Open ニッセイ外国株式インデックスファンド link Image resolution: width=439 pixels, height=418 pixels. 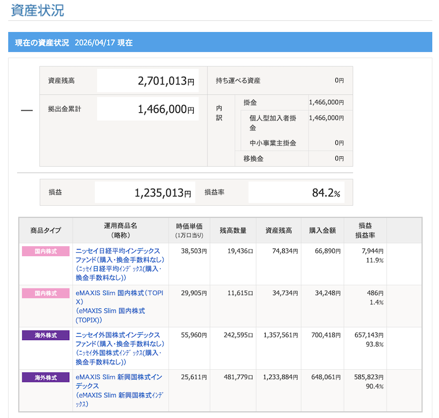[x=120, y=348]
